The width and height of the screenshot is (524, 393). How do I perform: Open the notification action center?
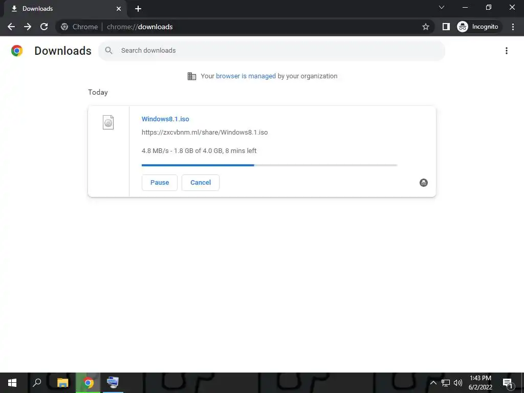point(508,383)
